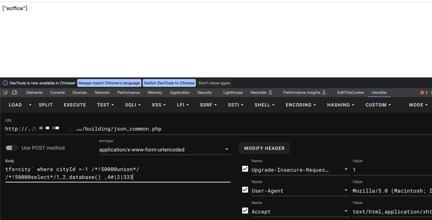This screenshot has width=432, height=220.
Task: Click the Don't show again button
Action: point(214,83)
